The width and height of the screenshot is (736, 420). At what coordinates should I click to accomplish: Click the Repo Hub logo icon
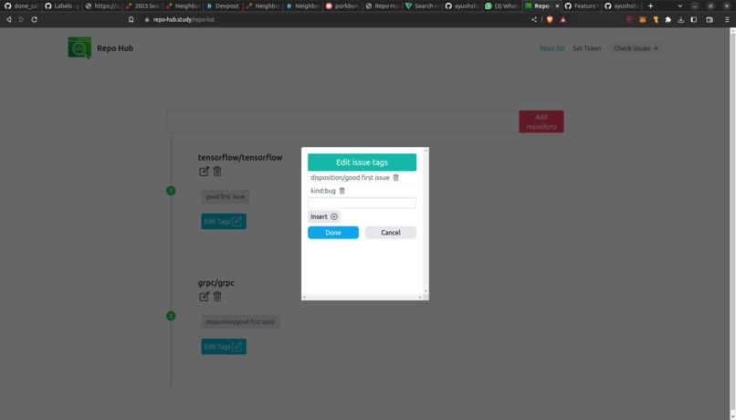pyautogui.click(x=79, y=47)
